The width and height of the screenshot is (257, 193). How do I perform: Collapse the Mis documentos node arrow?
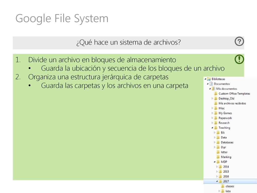[210, 89]
